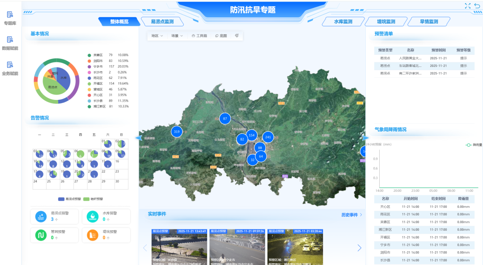Click the map cluster marker labeled 319

click(177, 132)
